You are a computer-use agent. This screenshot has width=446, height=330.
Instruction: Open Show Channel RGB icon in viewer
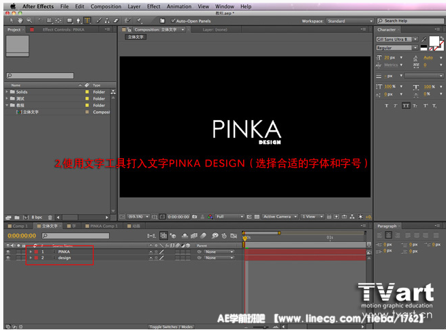coord(210,217)
